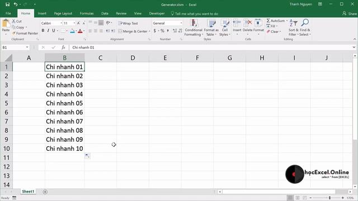Open the borders dropdown
This screenshot has width=358, height=201.
(67, 31)
